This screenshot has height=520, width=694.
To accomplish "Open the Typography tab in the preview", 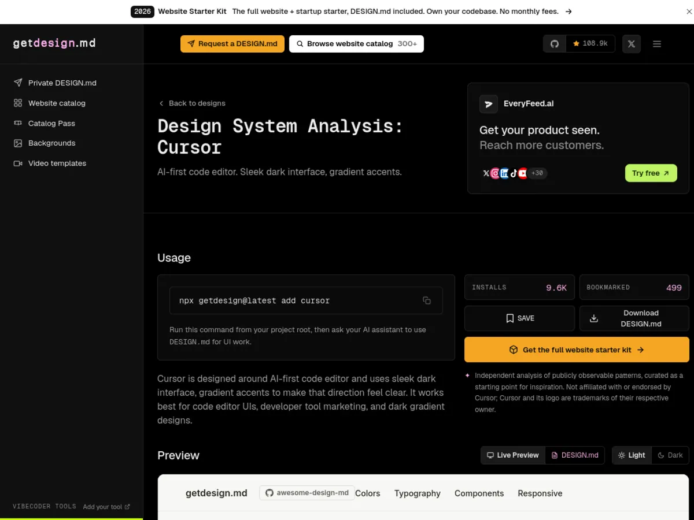I will 418,493.
